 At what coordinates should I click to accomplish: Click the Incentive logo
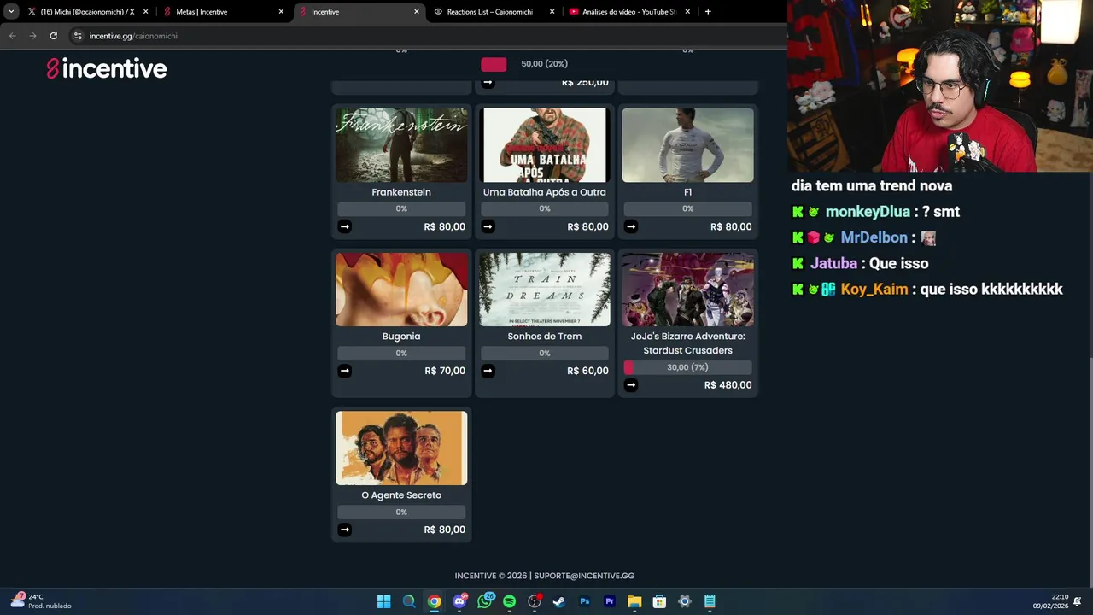click(x=107, y=69)
